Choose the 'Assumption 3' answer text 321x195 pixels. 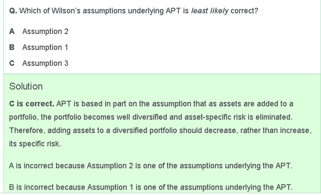point(45,64)
